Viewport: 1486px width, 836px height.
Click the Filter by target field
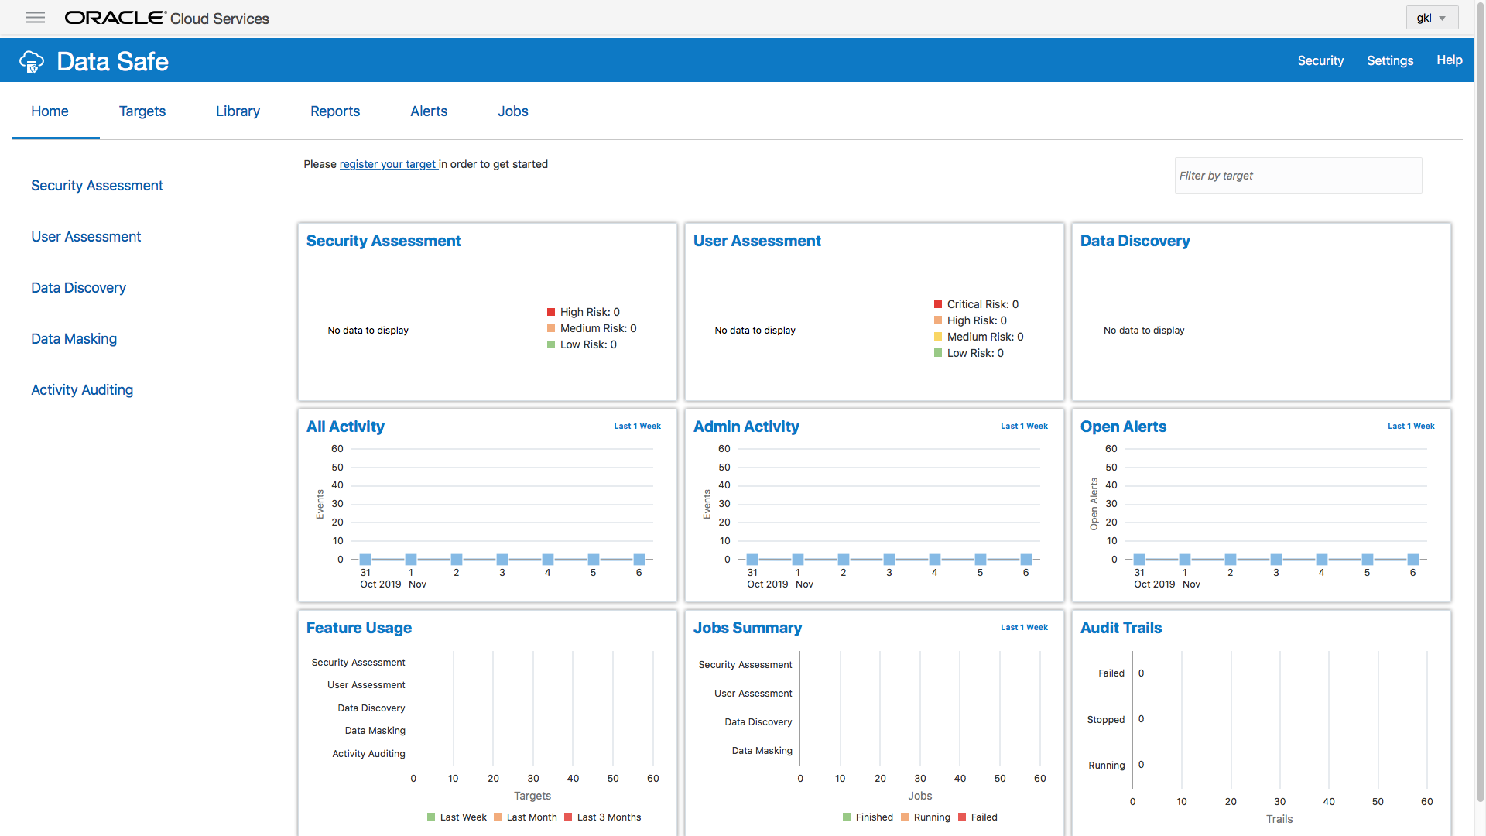pyautogui.click(x=1298, y=176)
